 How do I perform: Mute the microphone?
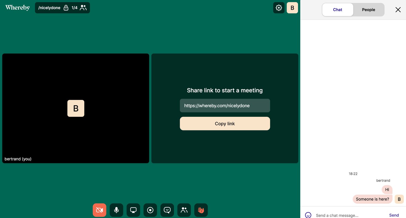[116, 210]
